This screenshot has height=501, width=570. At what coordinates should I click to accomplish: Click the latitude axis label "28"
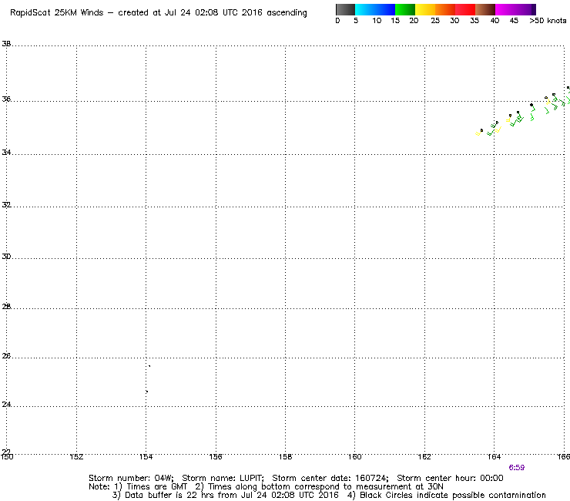6,306
